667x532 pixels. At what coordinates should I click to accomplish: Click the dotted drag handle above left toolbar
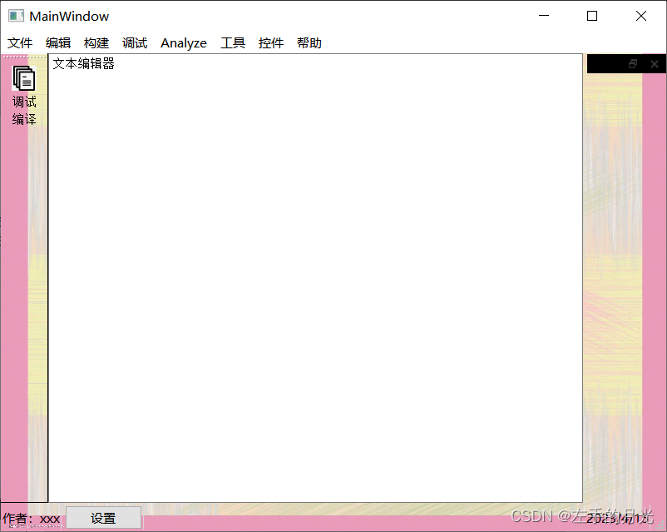coord(24,58)
